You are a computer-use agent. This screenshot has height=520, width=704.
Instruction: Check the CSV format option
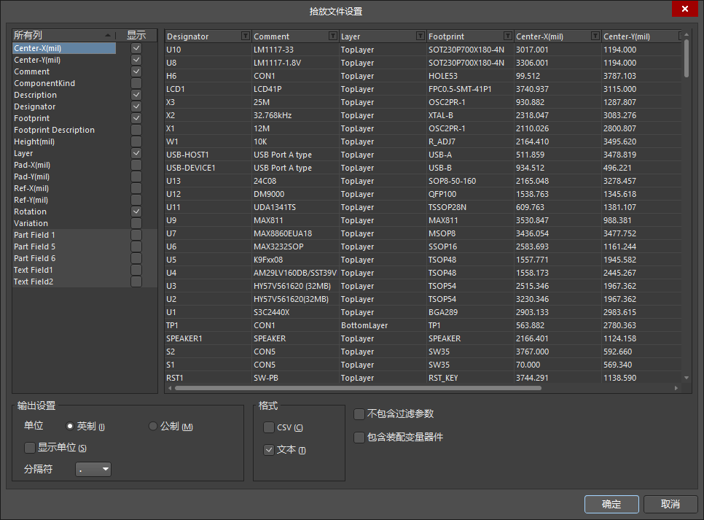point(269,427)
